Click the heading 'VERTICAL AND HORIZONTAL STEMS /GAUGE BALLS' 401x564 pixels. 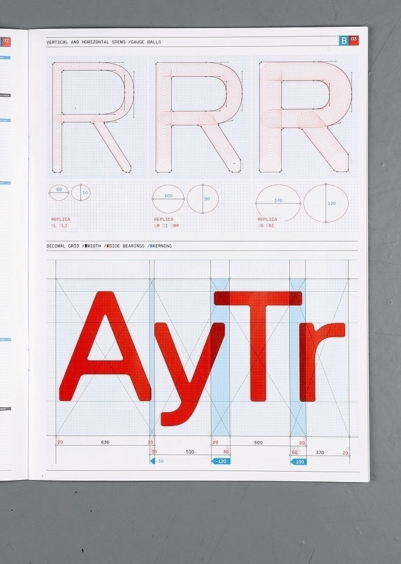[104, 42]
